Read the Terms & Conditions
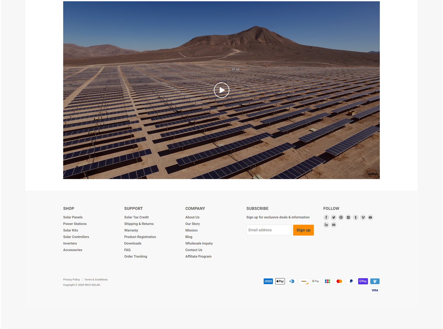 point(96,280)
